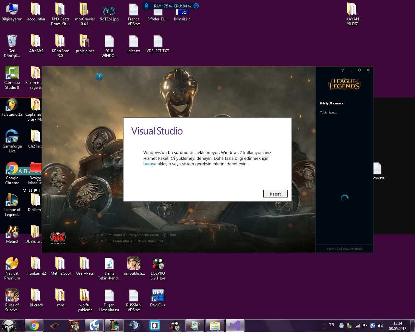Select the Gameforge Live desktop shortcut
Screen dimensions: 415x332
[x=12, y=141]
